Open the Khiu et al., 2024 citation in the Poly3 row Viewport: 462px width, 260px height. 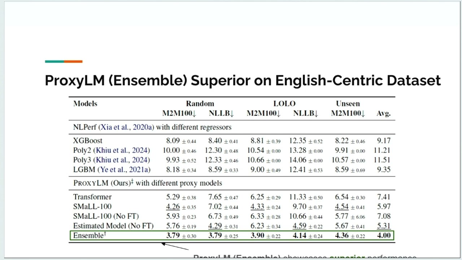pyautogui.click(x=123, y=160)
